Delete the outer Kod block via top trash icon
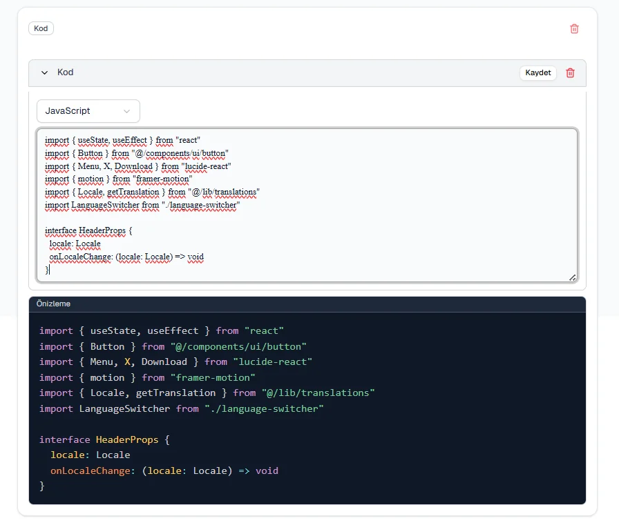The height and width of the screenshot is (525, 619). coord(574,29)
